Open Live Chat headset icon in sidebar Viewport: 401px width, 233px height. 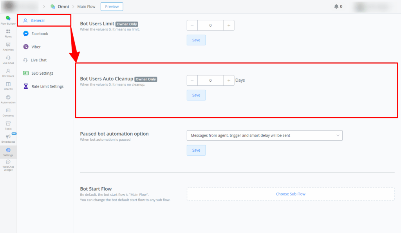coord(8,58)
